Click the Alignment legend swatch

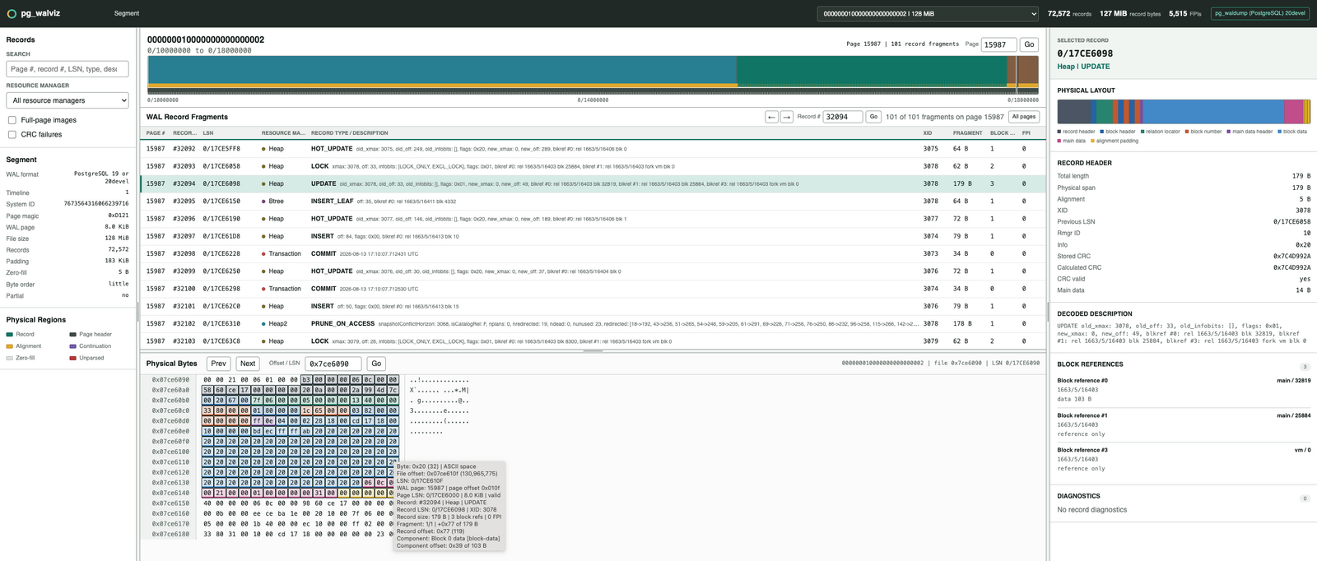point(9,346)
